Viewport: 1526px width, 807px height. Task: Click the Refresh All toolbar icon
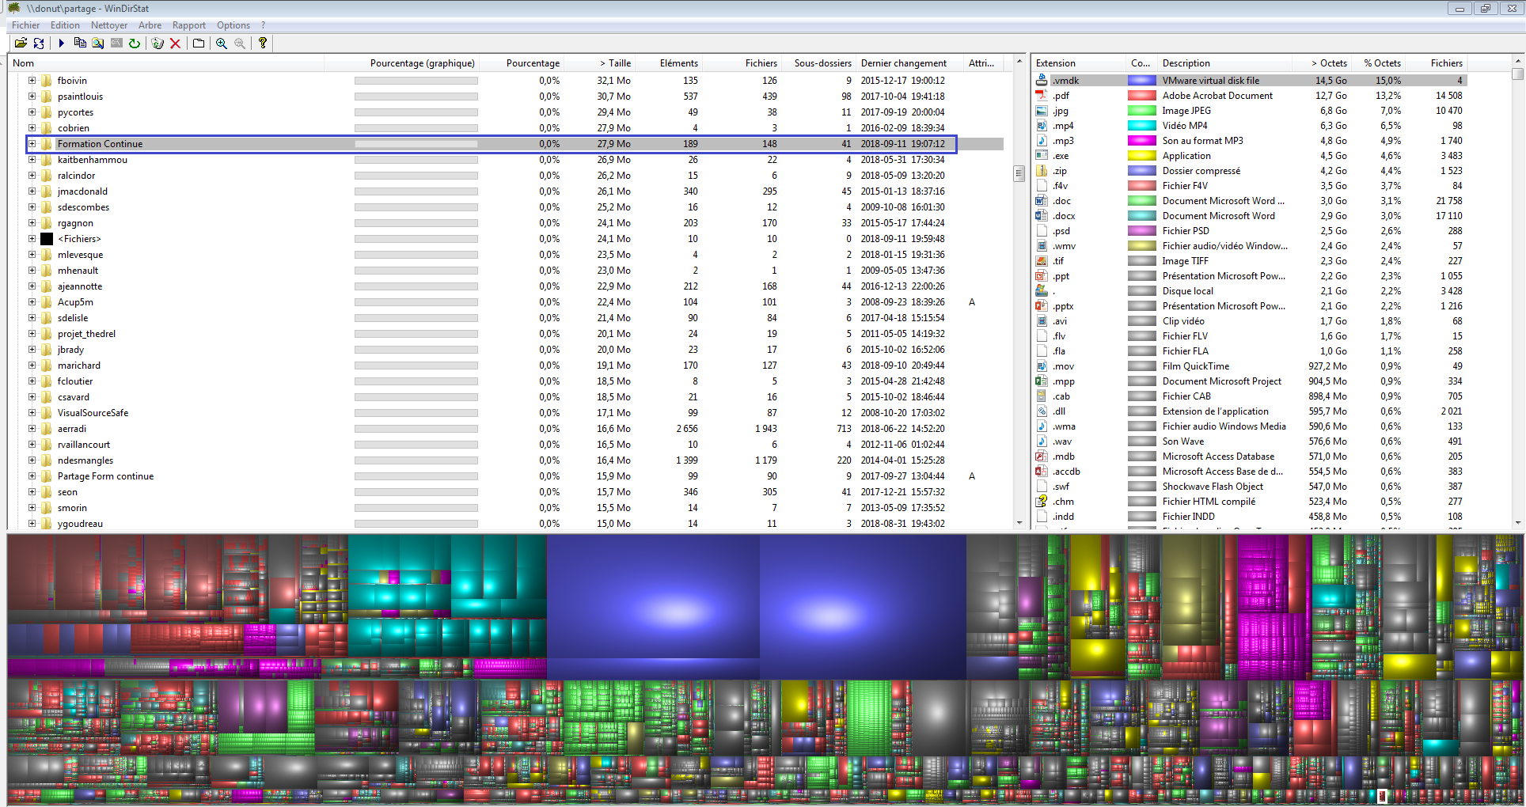coord(39,44)
